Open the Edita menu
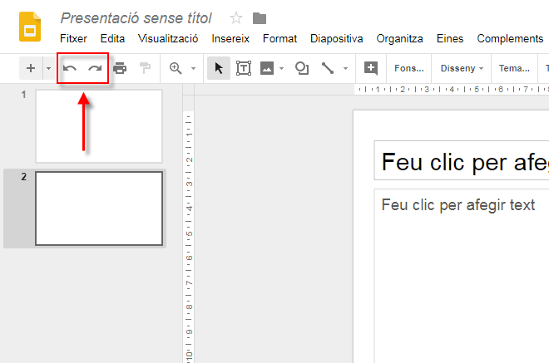Screen dimensions: 549x363 point(112,38)
